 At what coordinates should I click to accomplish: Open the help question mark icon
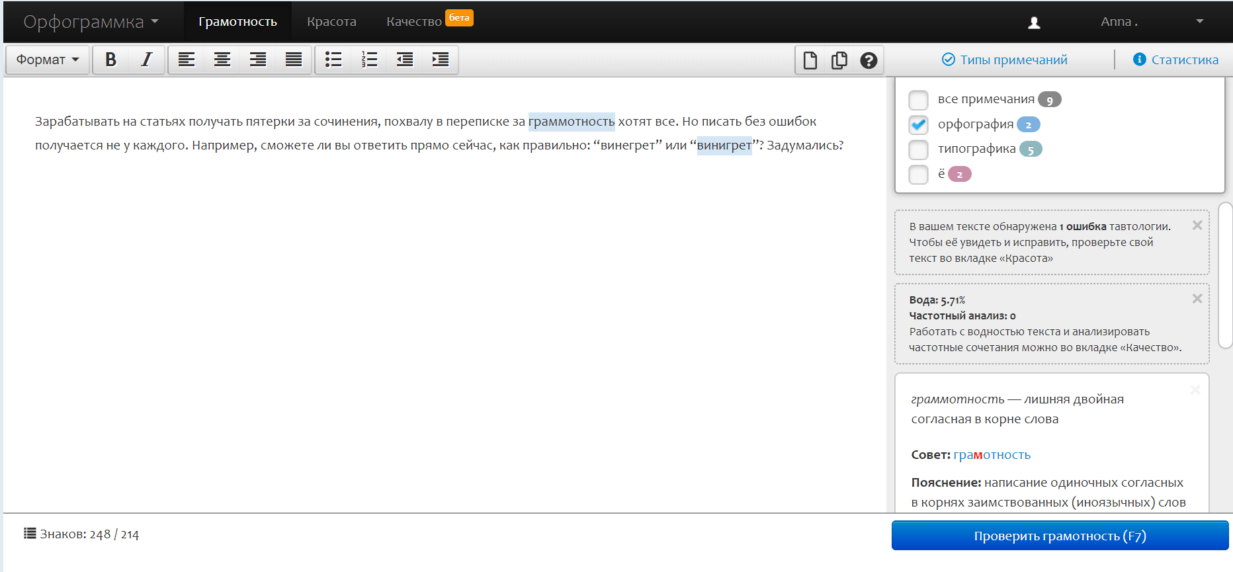point(869,60)
